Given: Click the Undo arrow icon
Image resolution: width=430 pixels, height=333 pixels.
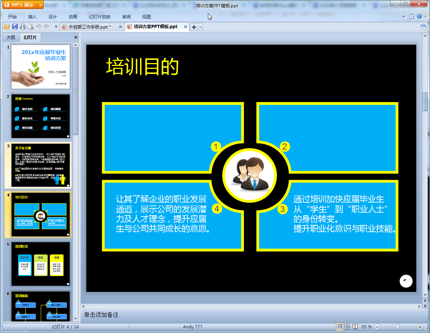Looking at the screenshot, I should (x=39, y=27).
